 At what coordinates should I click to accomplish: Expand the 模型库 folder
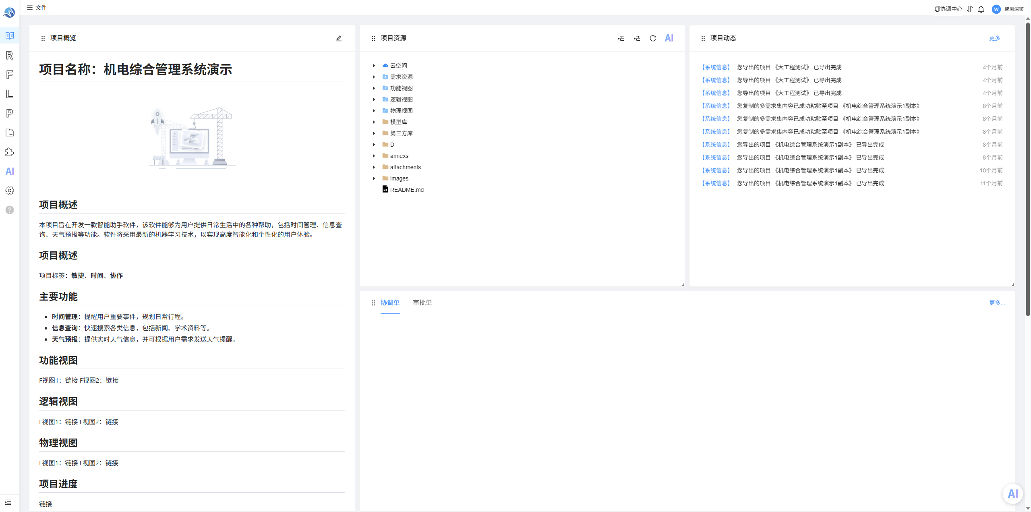pos(374,122)
